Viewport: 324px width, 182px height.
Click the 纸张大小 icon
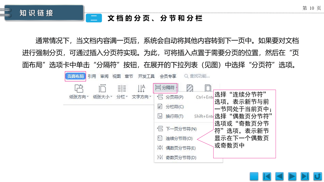point(102,88)
